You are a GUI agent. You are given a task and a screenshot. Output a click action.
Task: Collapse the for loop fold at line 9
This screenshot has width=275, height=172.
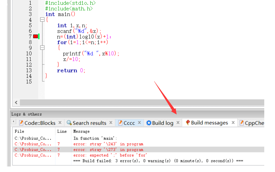coord(42,48)
